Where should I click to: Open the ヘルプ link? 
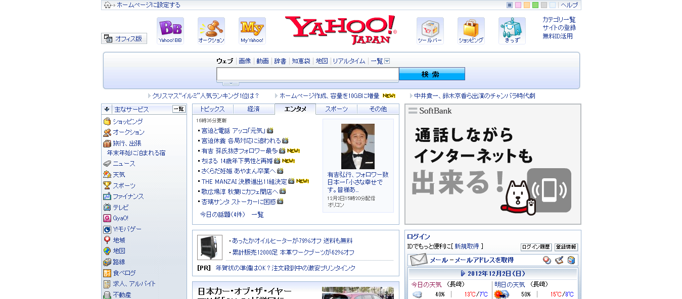pyautogui.click(x=569, y=5)
